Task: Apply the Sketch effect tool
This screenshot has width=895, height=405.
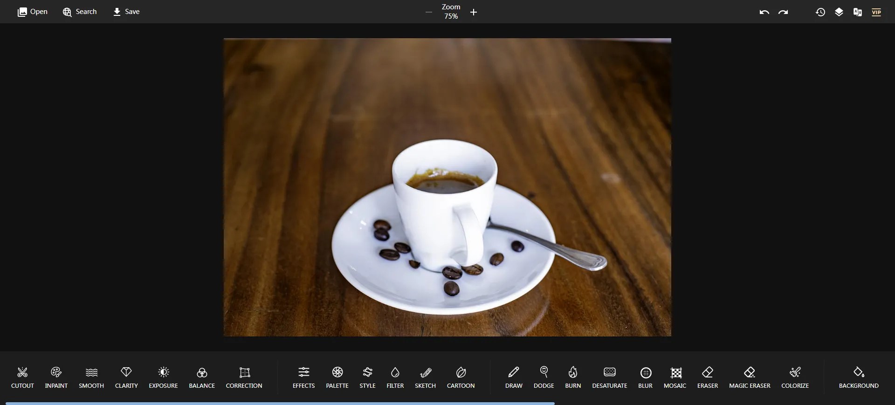Action: [x=426, y=378]
